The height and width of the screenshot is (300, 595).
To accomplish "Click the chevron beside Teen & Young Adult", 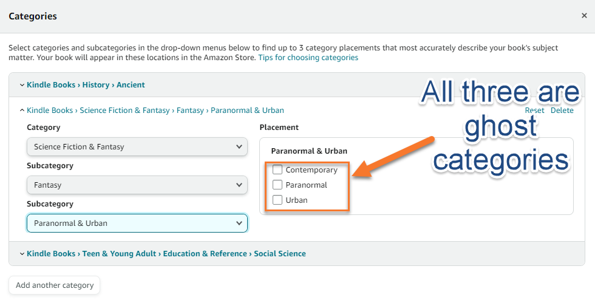I will (x=22, y=254).
